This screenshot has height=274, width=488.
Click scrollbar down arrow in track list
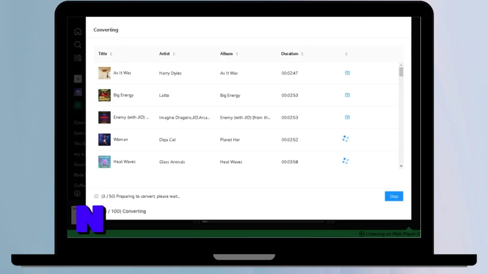(x=401, y=166)
